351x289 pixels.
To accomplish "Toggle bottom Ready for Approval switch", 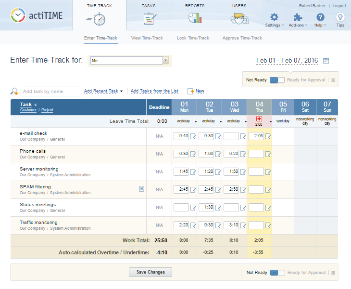I will (277, 273).
